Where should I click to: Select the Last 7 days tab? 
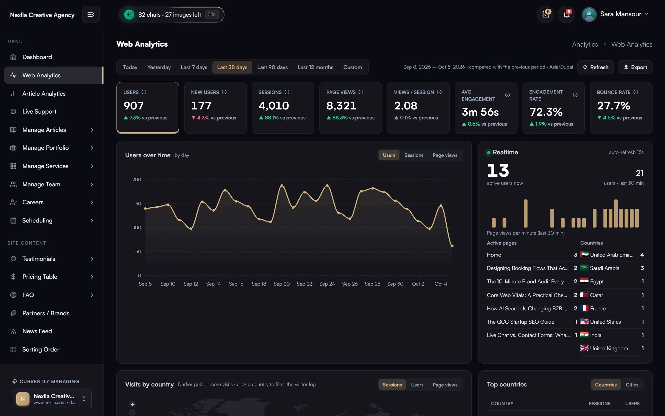coord(194,67)
